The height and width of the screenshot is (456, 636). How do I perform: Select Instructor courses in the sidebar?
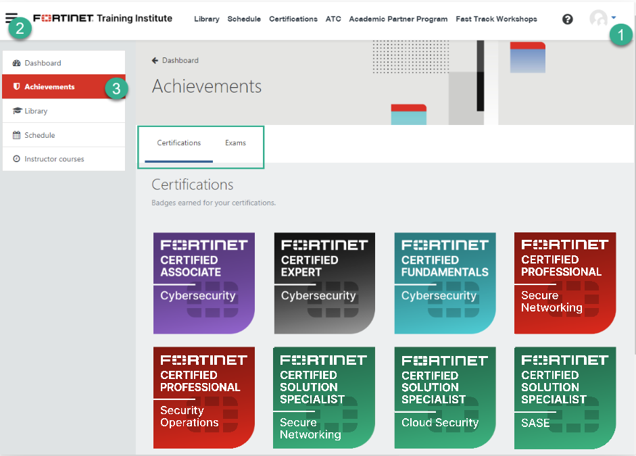64,159
